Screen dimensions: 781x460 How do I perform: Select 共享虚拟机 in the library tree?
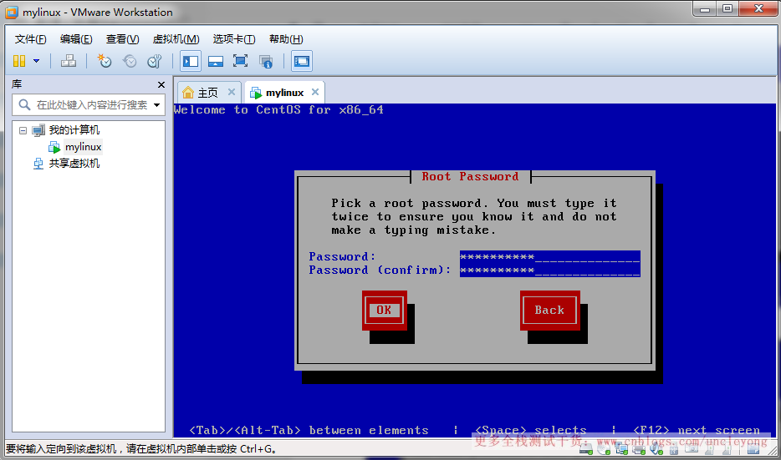coord(74,164)
